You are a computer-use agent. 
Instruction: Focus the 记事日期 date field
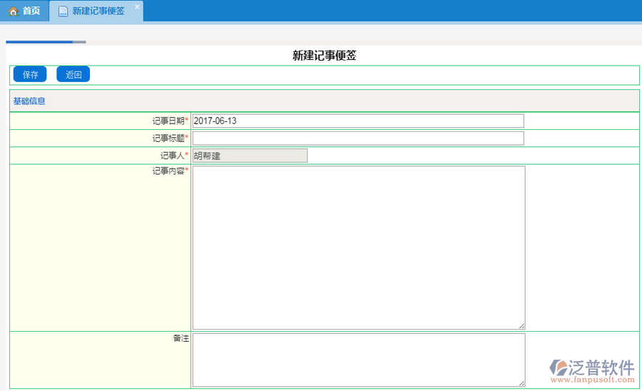tap(357, 121)
